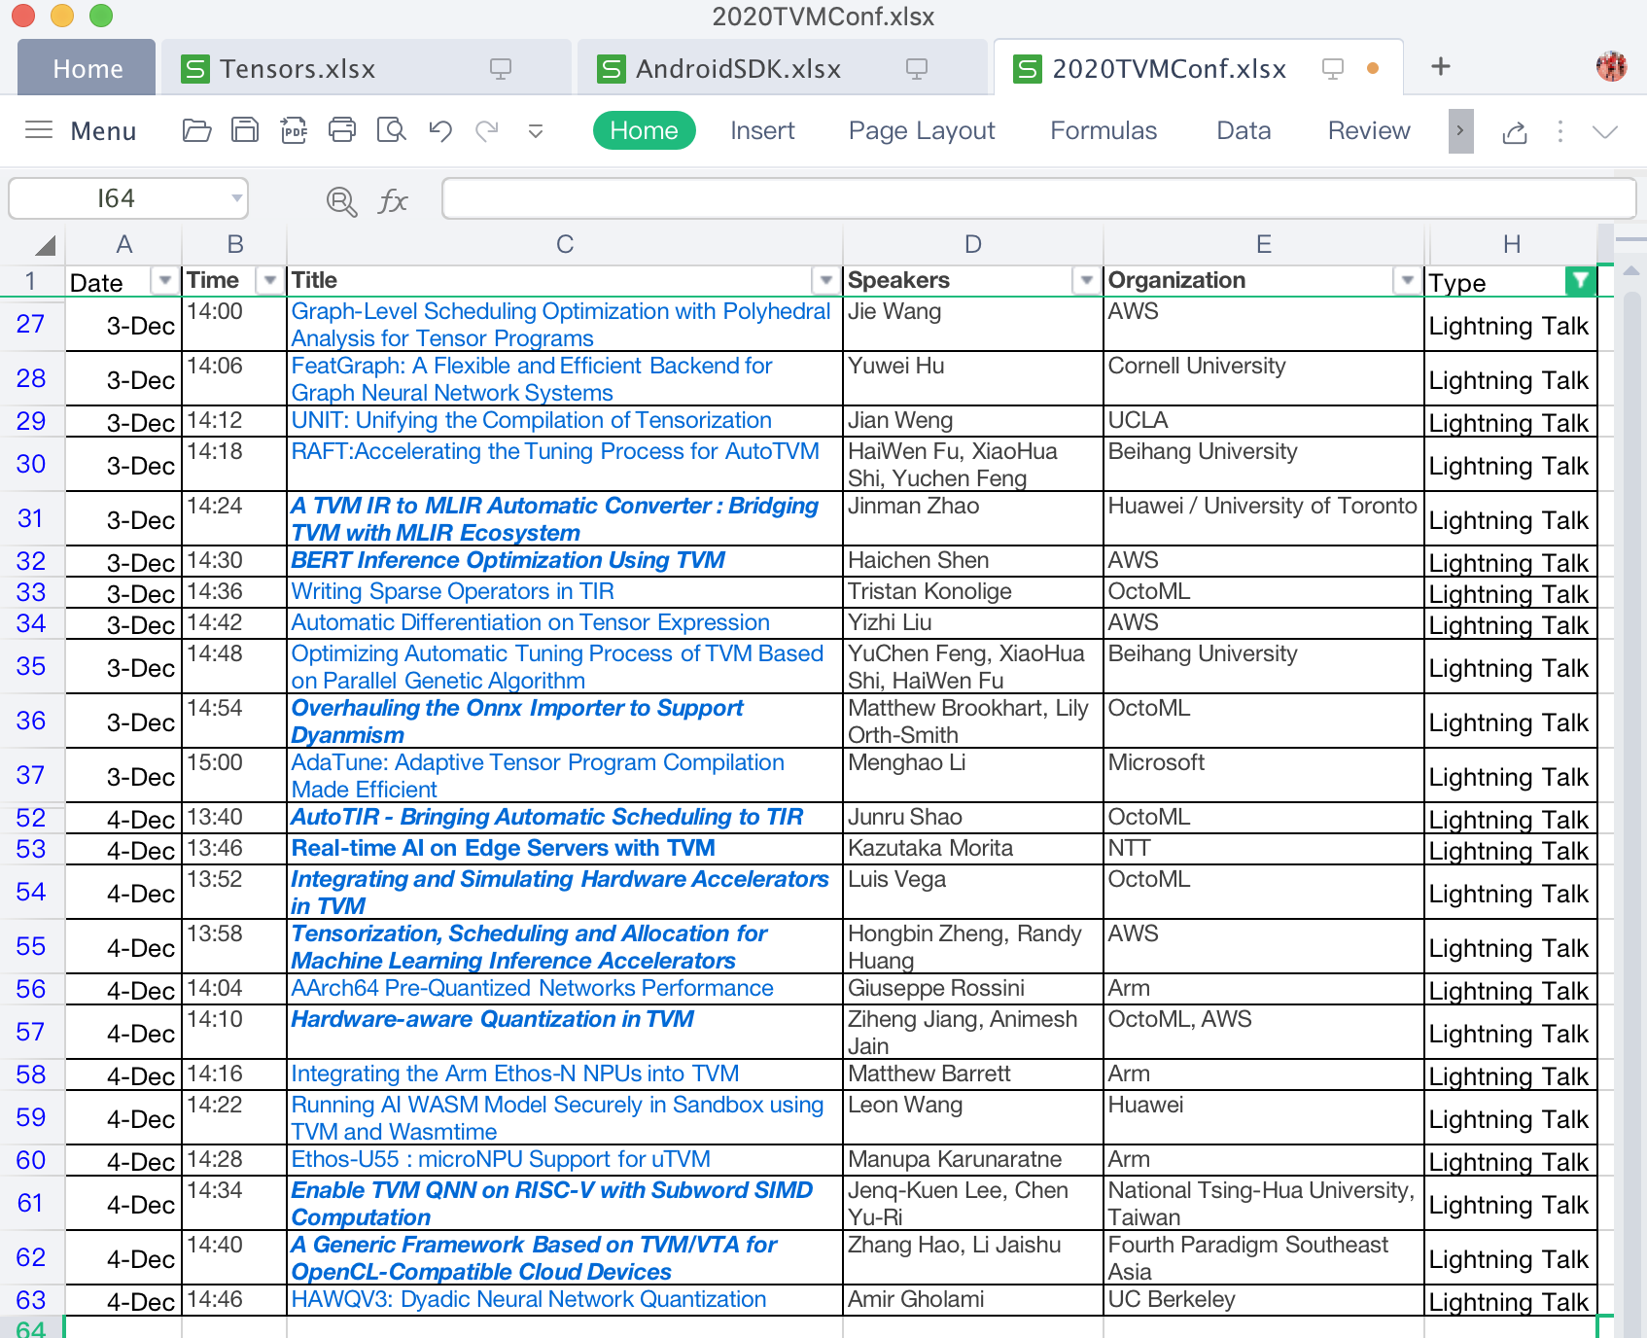Viewport: 1647px width, 1338px height.
Task: Select row 52 header
Action: click(31, 818)
